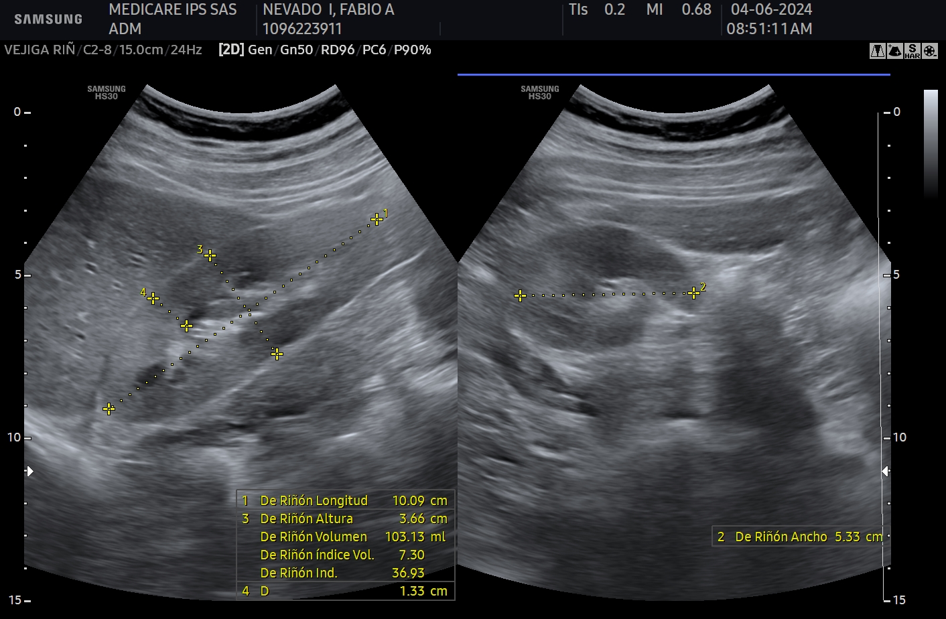The image size is (946, 619).
Task: Click the left focal depth arrow marker
Action: (29, 472)
